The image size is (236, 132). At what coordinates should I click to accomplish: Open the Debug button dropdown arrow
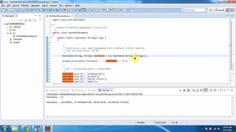(47, 10)
